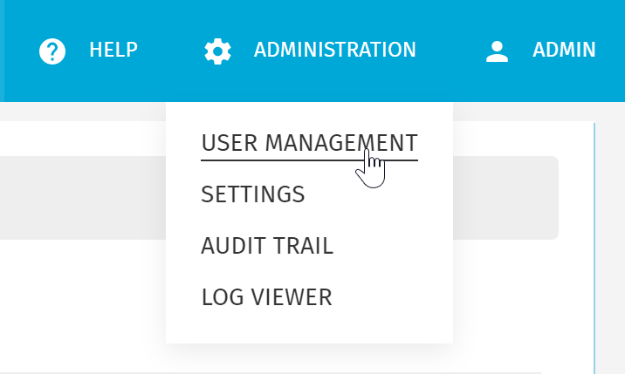Click the Administration gear icon

pyautogui.click(x=217, y=51)
